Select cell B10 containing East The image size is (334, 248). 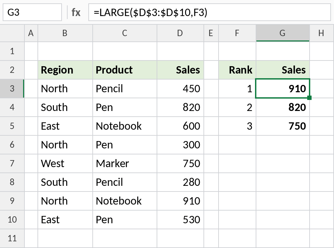(65, 220)
